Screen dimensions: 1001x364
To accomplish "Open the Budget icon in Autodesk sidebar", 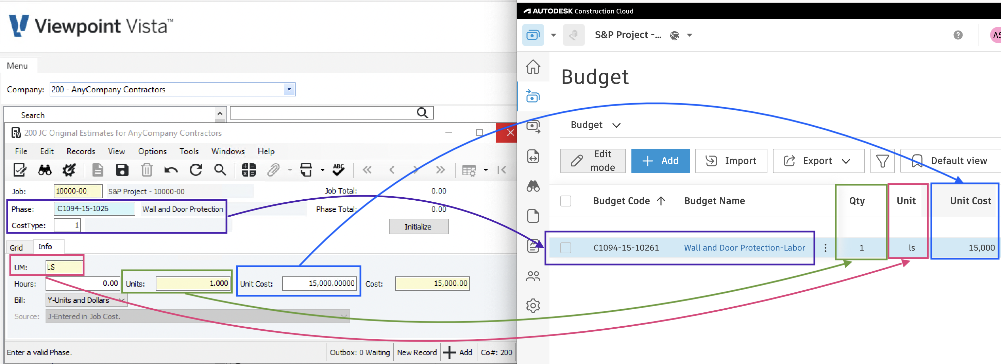I will tap(533, 96).
